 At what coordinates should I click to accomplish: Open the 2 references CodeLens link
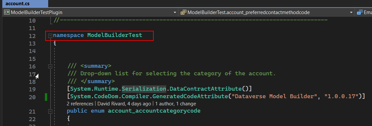80,104
